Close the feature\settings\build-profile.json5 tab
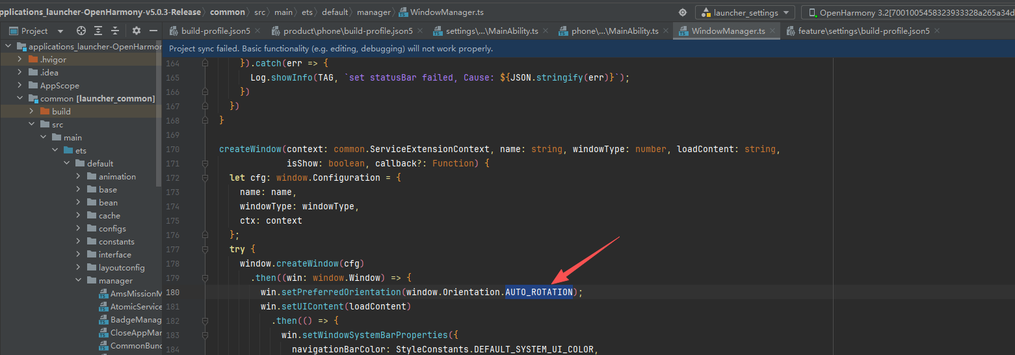1015x355 pixels. pyautogui.click(x=937, y=31)
